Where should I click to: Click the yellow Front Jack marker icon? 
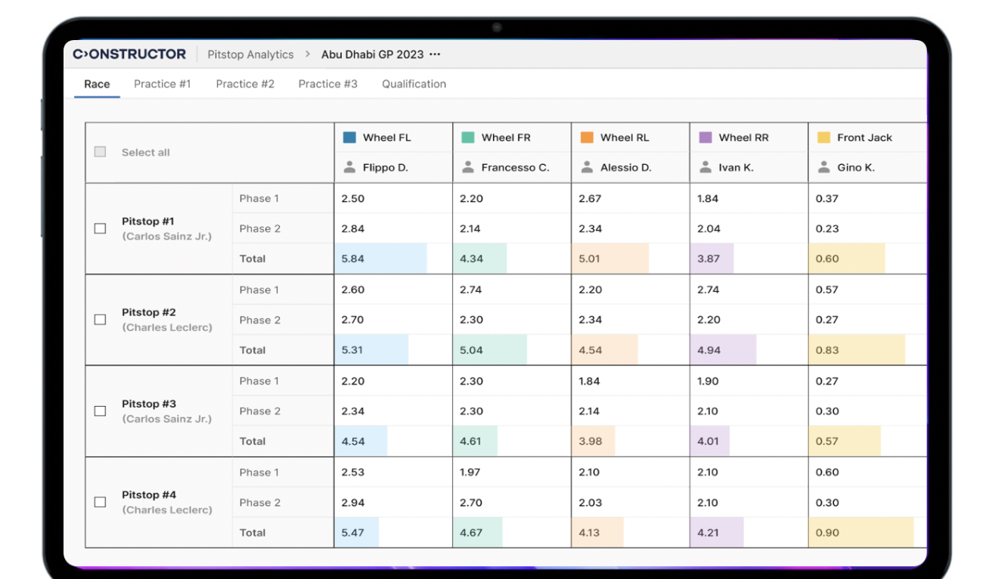click(x=823, y=137)
